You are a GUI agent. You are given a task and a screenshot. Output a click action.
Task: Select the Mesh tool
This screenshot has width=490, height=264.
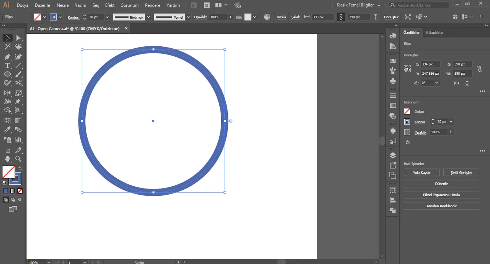click(x=7, y=121)
